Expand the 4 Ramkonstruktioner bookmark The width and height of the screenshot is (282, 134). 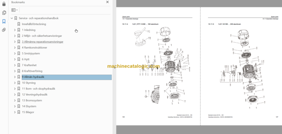tap(15, 47)
